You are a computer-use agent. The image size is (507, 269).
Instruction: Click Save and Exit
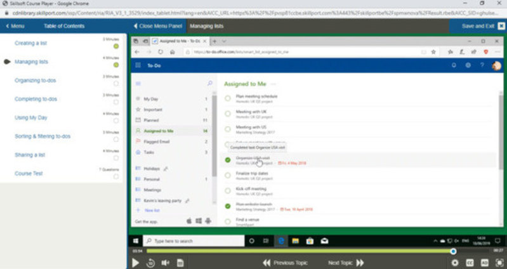pos(483,26)
